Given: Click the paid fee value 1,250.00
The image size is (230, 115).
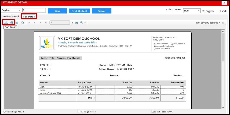Looking at the screenshot, I should [x=155, y=93].
